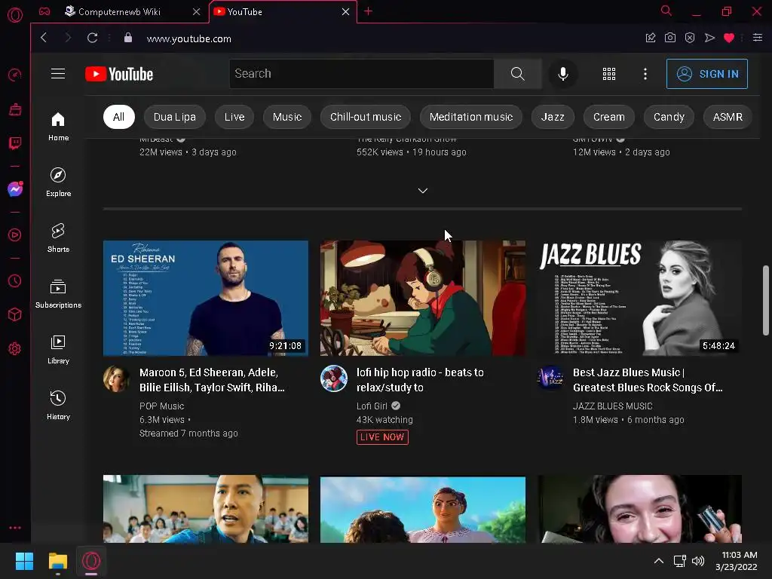
Task: Open the ad blocker shield icon
Action: click(690, 38)
